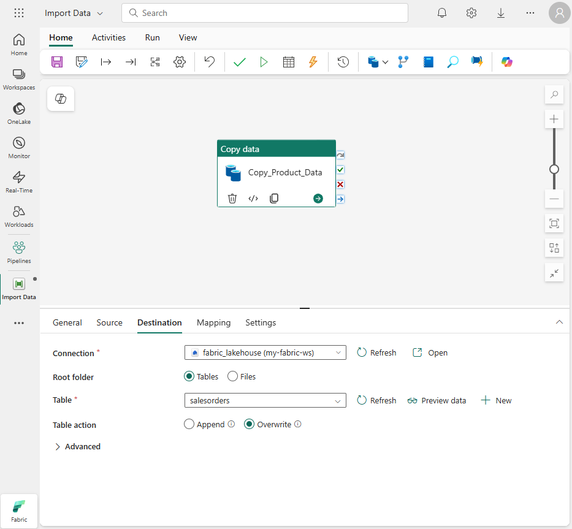This screenshot has width=572, height=529.
Task: Delete the Copy_Product_Data activity via trash icon
Action: [x=232, y=198]
